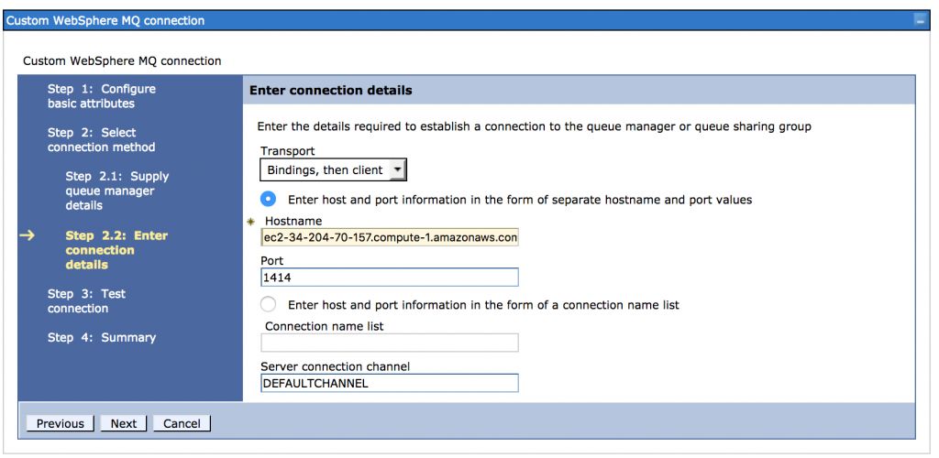
Task: Open the Transport dropdown arrow
Action: [x=397, y=169]
